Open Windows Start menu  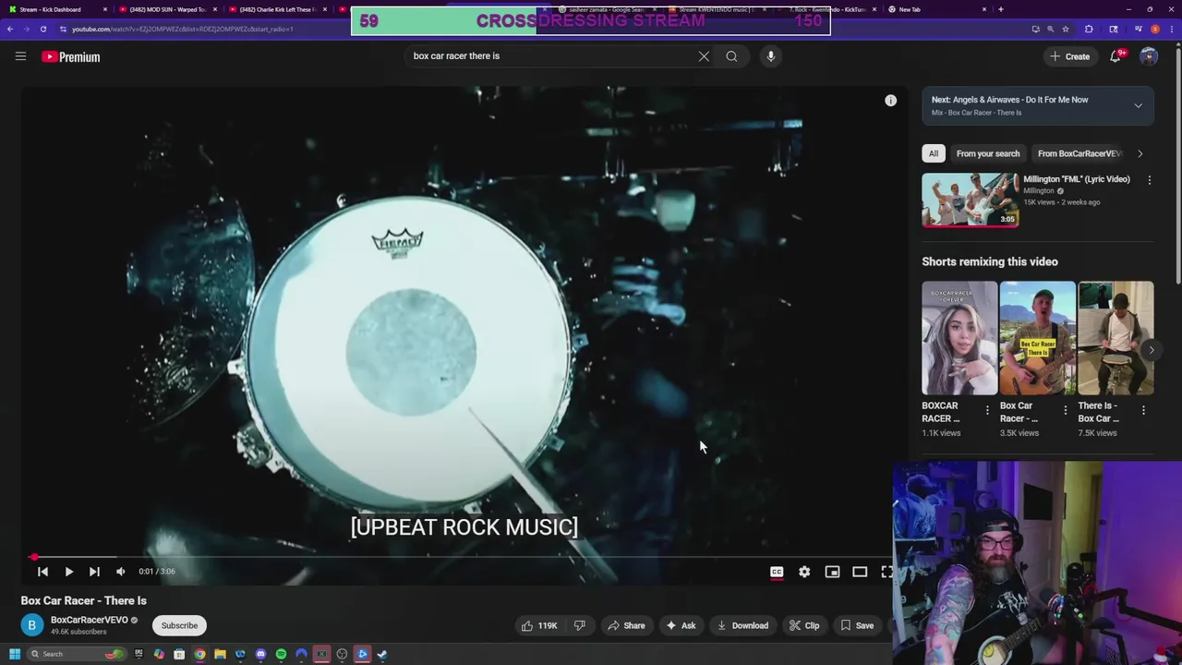click(x=15, y=654)
